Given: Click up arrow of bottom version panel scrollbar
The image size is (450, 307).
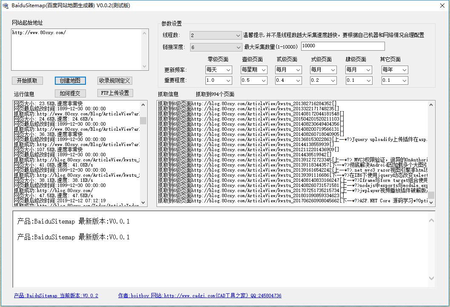Looking at the screenshot, I should (x=431, y=221).
